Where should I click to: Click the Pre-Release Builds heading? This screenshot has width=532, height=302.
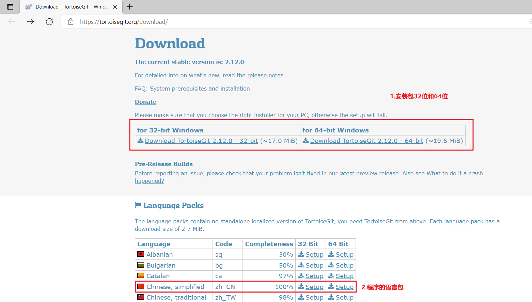[164, 164]
